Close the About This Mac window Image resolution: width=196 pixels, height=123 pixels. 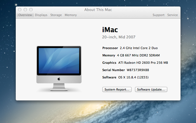(20, 10)
